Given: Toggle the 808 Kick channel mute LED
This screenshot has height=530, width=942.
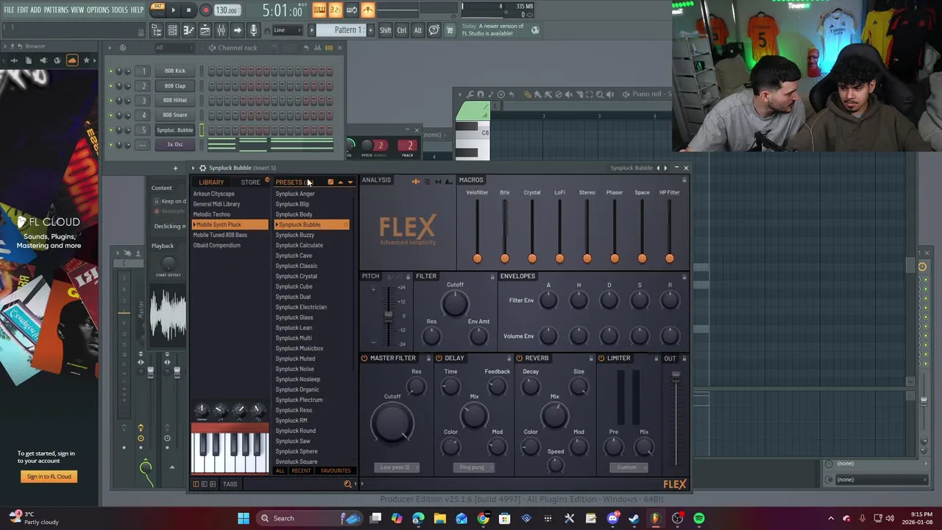Looking at the screenshot, I should pos(110,71).
